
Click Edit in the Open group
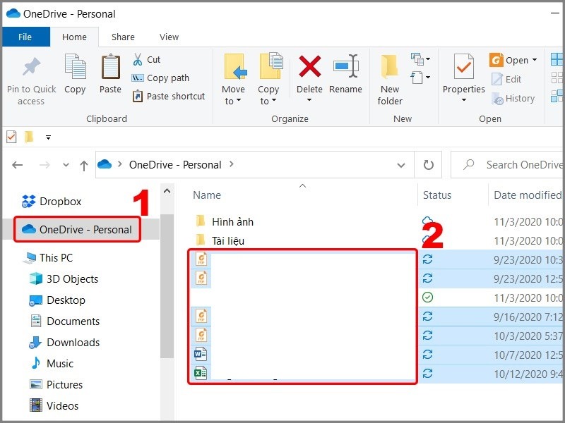click(506, 79)
